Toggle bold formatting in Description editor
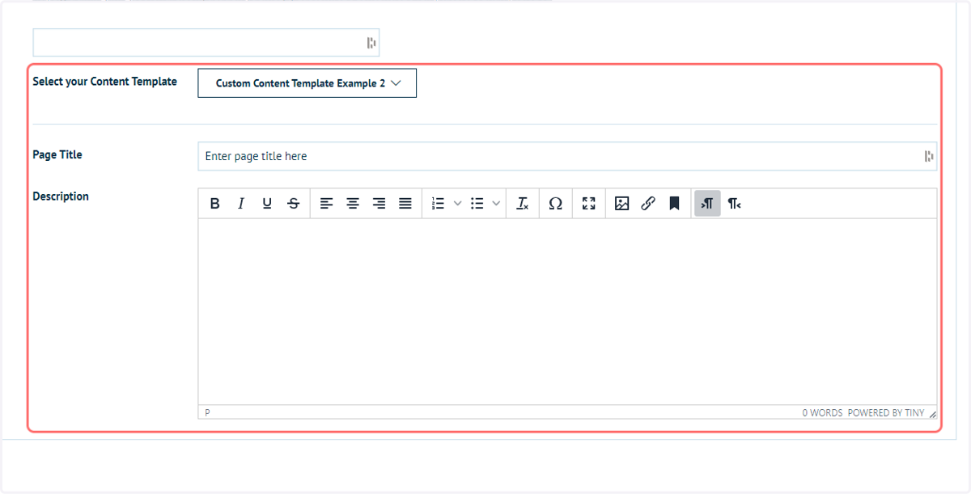This screenshot has height=494, width=971. (214, 204)
